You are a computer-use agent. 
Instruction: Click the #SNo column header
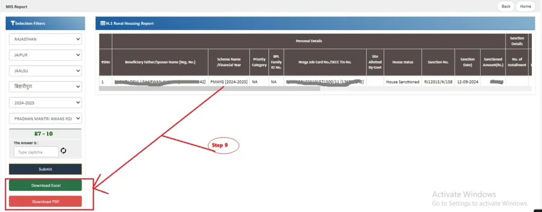coord(105,62)
